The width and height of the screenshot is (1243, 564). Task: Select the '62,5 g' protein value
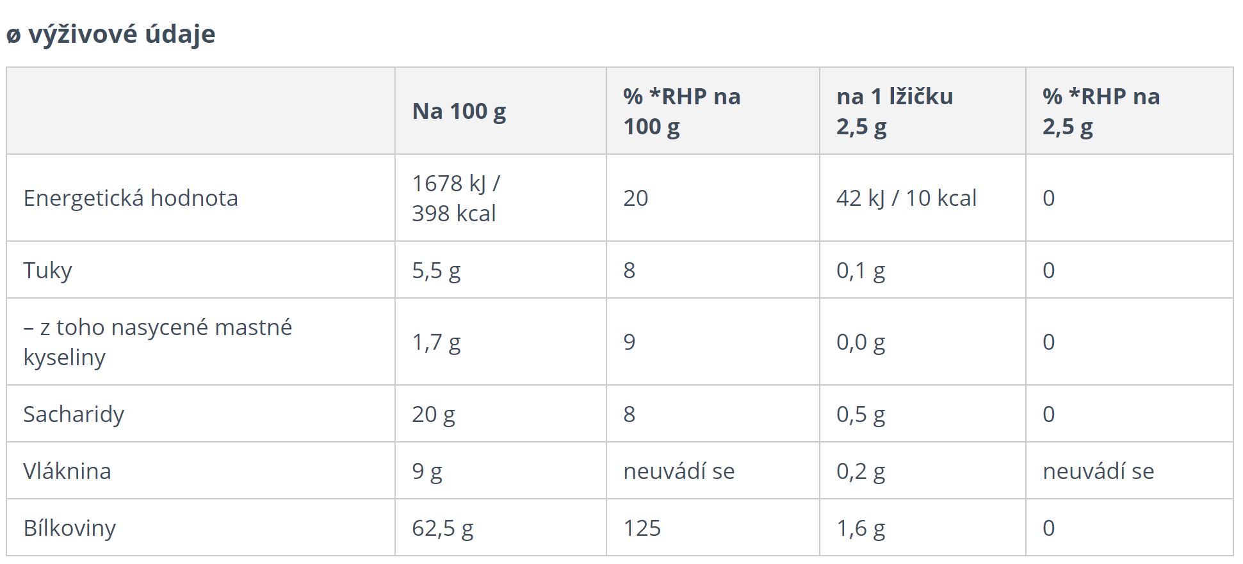[443, 528]
